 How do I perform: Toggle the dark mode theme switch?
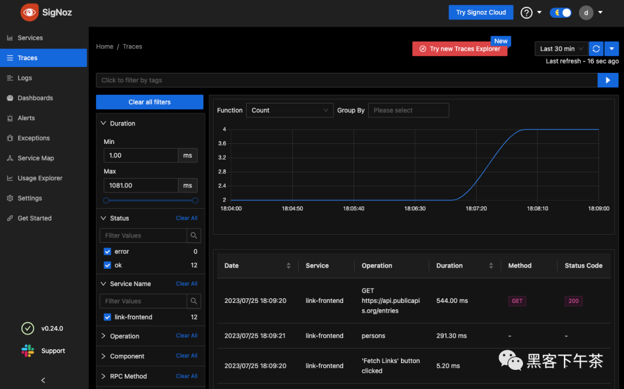(x=560, y=13)
